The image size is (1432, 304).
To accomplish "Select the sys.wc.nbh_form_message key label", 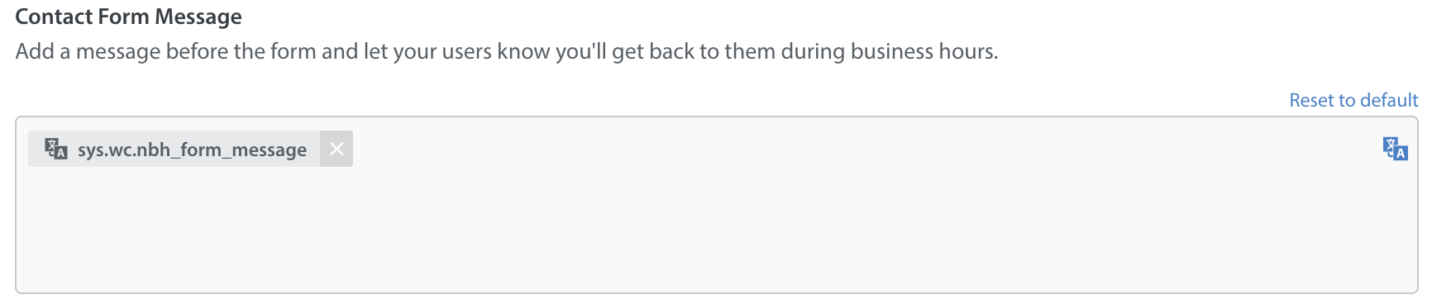I will point(192,150).
